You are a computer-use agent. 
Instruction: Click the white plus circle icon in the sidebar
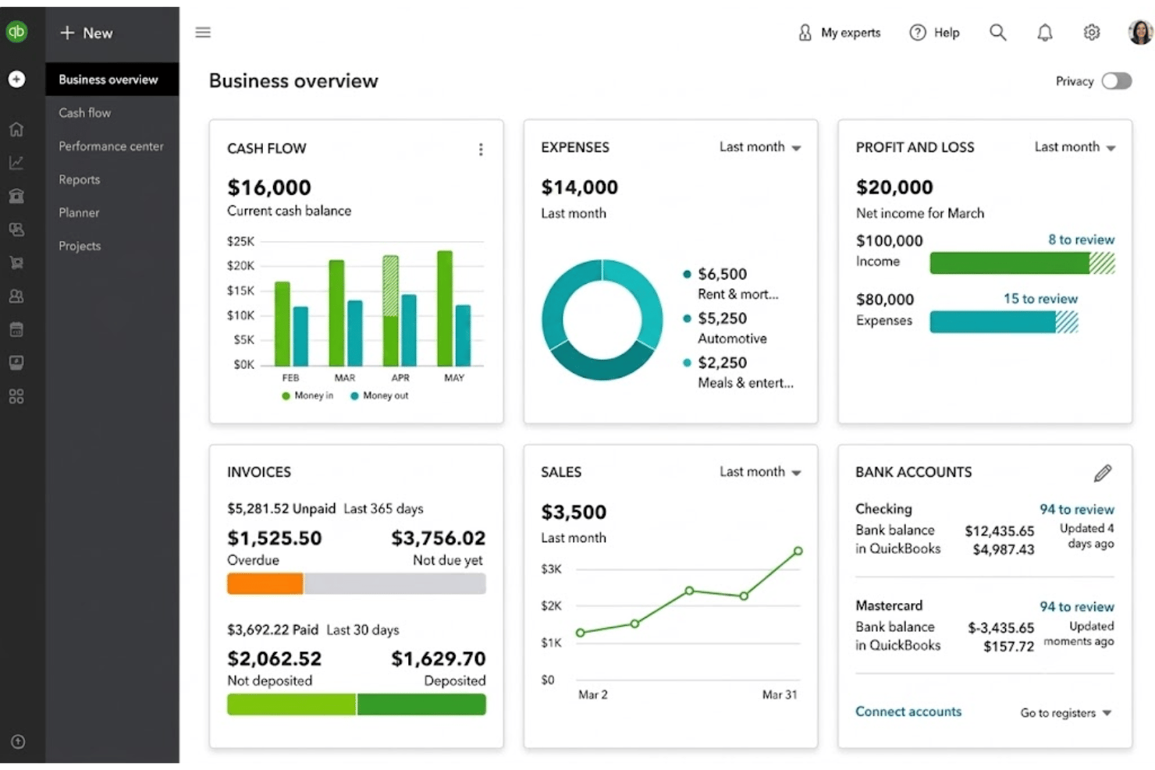[16, 79]
